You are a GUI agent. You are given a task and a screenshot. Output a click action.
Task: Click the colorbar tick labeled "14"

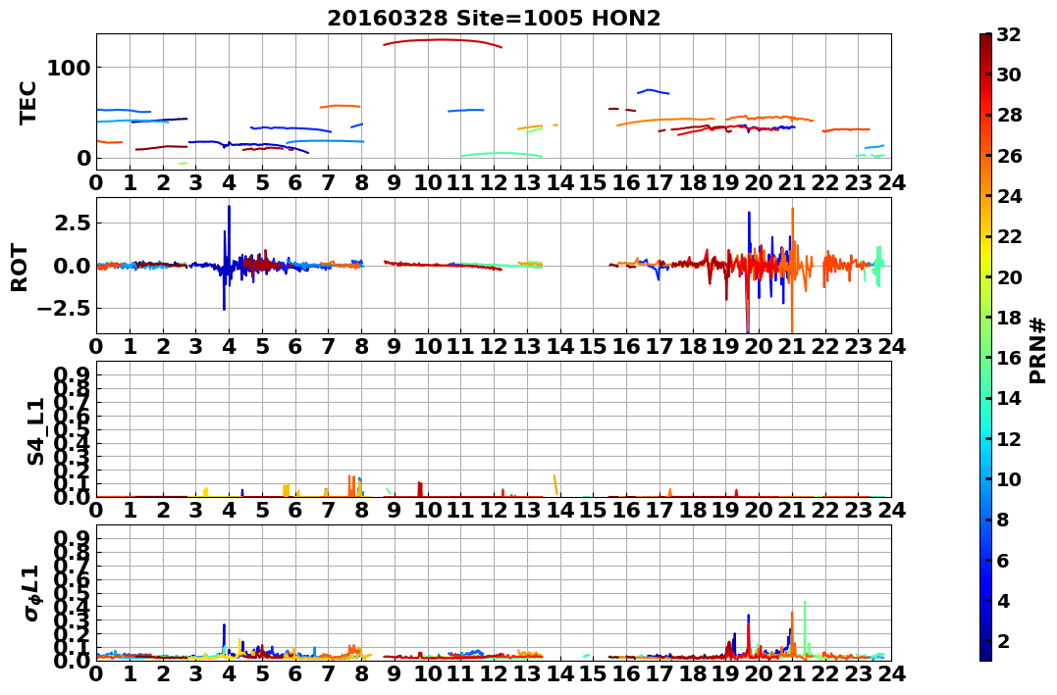pos(1009,398)
